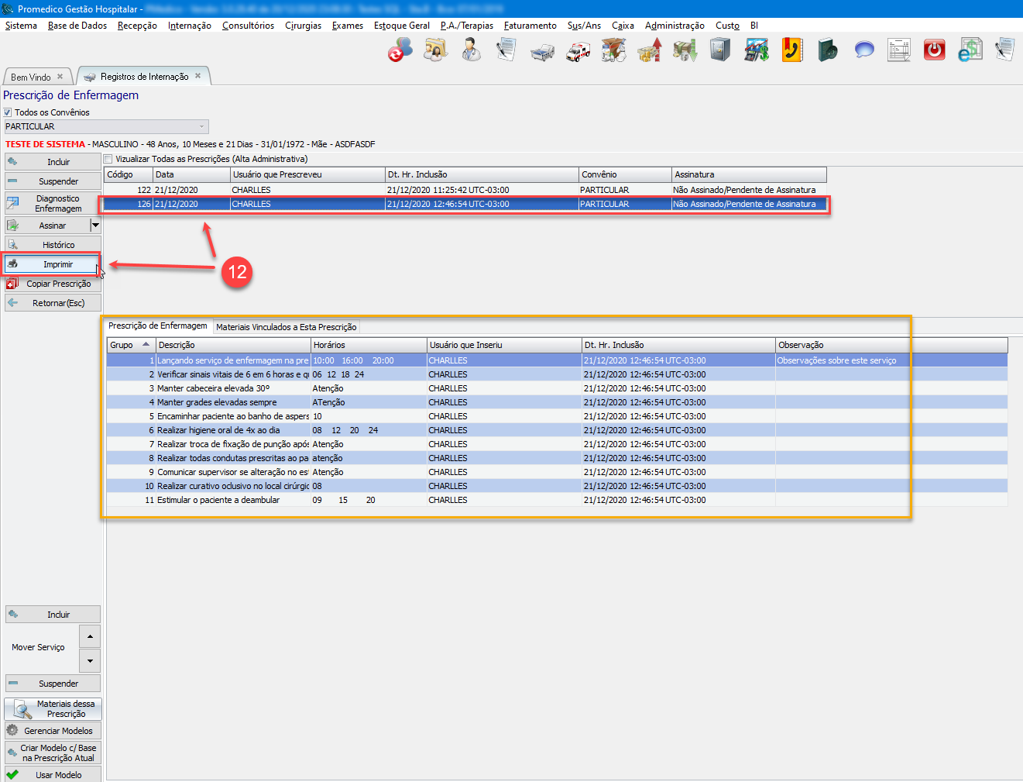This screenshot has width=1023, height=782.
Task: Click the phone book toolbar icon
Action: coord(791,51)
